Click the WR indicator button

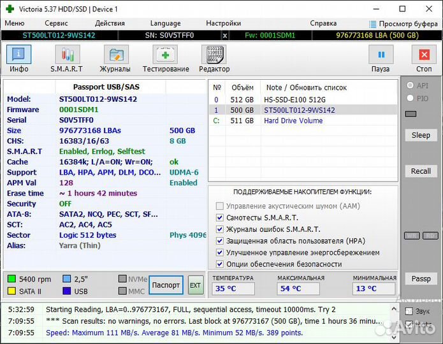pos(412,236)
